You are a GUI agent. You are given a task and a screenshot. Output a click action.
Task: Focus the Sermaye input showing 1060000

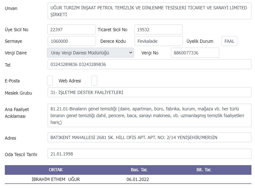(71, 41)
